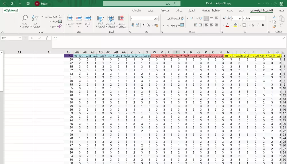This screenshot has width=287, height=164.
Task: Toggle center horizontal alignment
Action: pyautogui.click(x=211, y=25)
